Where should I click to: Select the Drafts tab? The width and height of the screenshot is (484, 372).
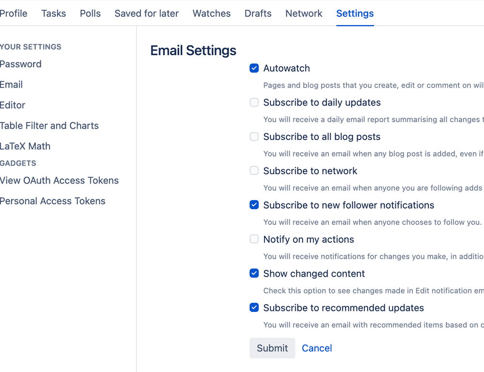coord(258,14)
